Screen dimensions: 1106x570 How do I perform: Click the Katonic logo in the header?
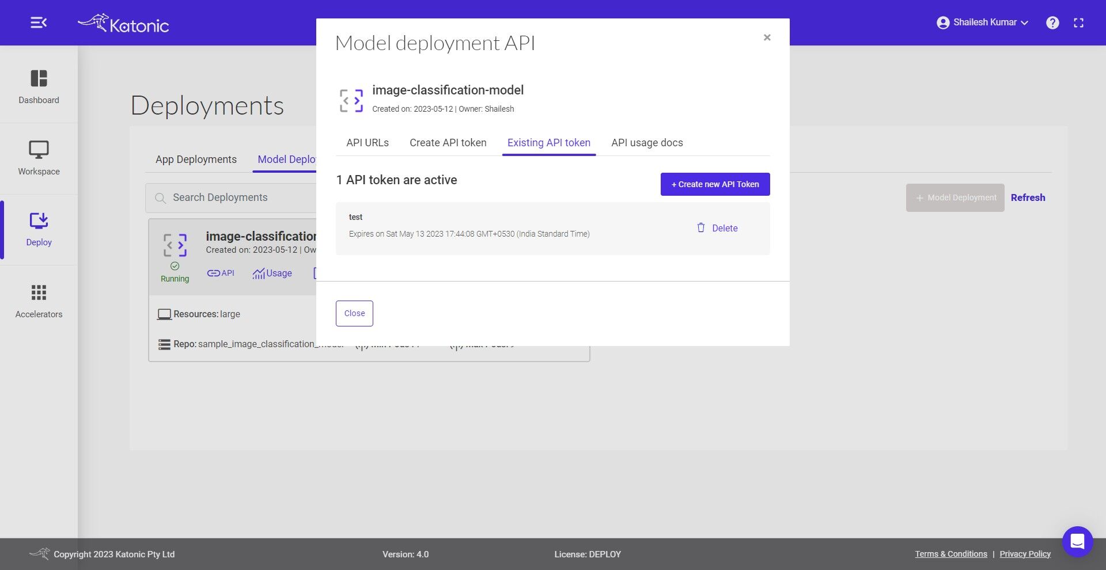123,23
